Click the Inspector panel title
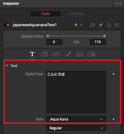Viewport: 124px width, 134px height. (x=11, y=4)
